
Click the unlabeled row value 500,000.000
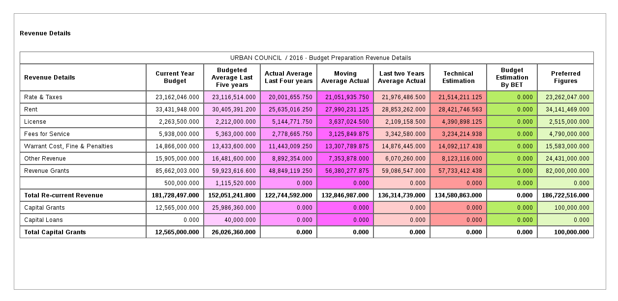(182, 183)
